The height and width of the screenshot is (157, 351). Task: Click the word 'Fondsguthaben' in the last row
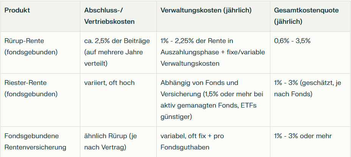(185, 147)
